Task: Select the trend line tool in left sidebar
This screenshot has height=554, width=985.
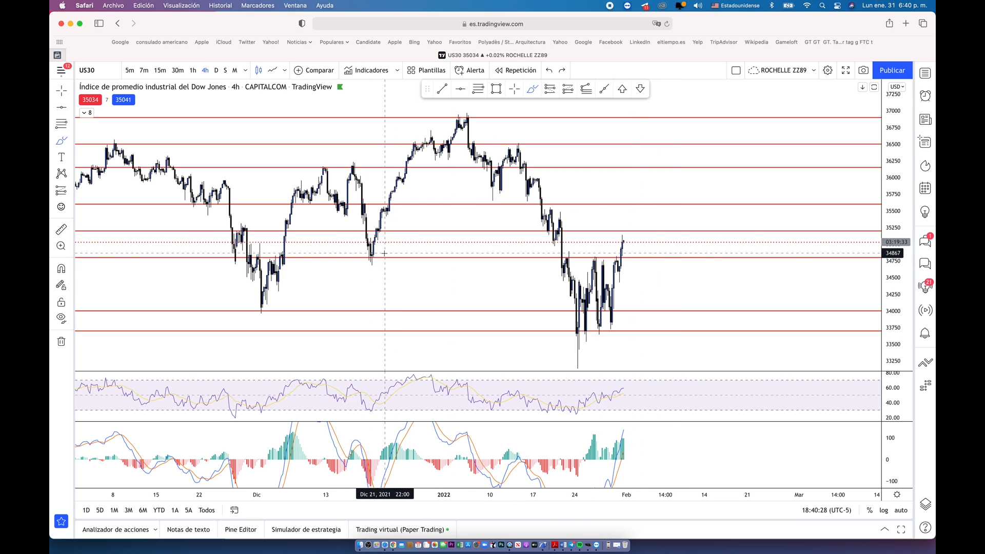Action: 62,107
